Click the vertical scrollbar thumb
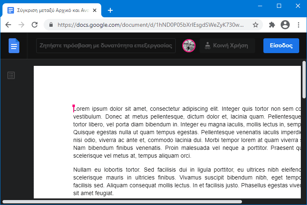307x205 pixels. [304, 80]
